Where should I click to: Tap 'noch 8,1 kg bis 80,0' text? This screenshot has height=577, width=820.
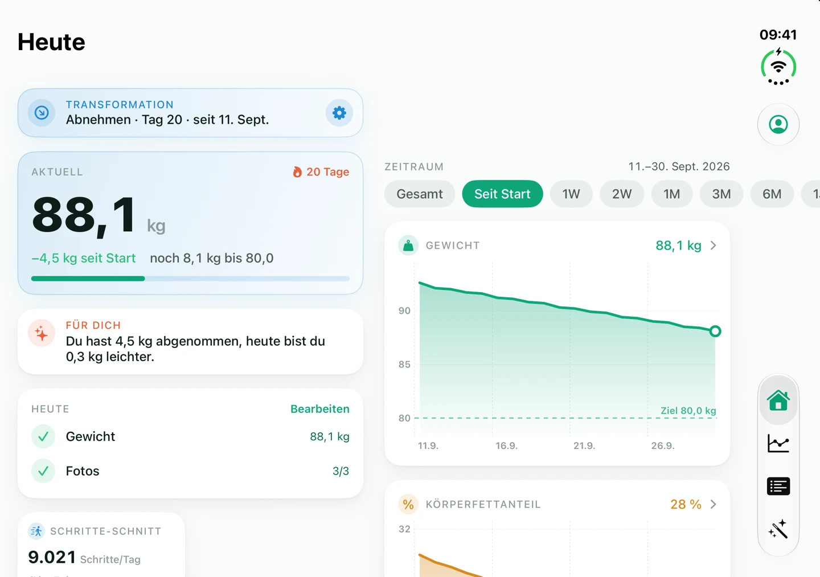[212, 258]
